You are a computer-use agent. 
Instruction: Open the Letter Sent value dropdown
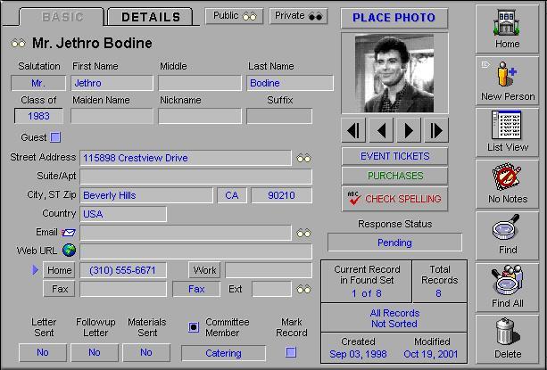click(x=43, y=353)
